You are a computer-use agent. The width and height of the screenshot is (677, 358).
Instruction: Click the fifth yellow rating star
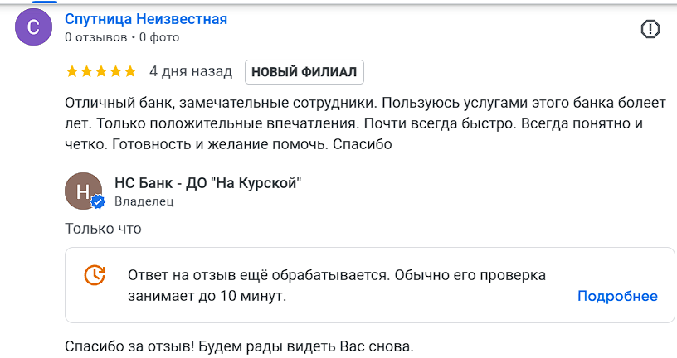[129, 72]
